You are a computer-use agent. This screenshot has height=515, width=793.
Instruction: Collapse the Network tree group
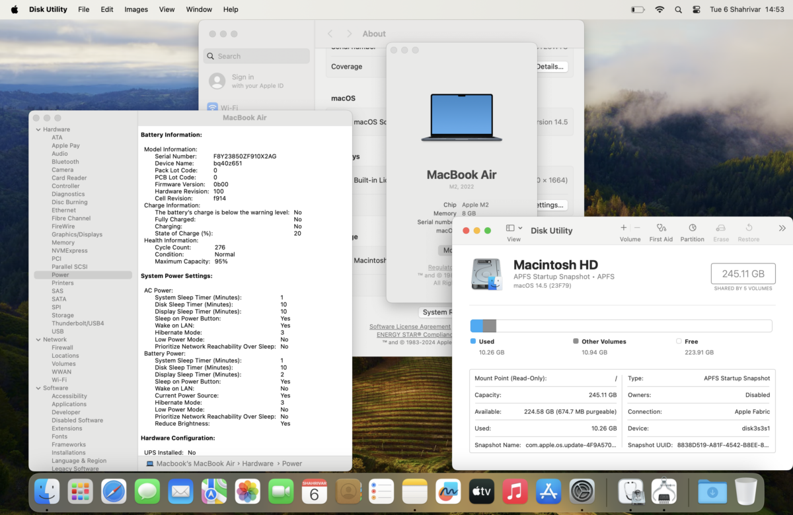38,339
